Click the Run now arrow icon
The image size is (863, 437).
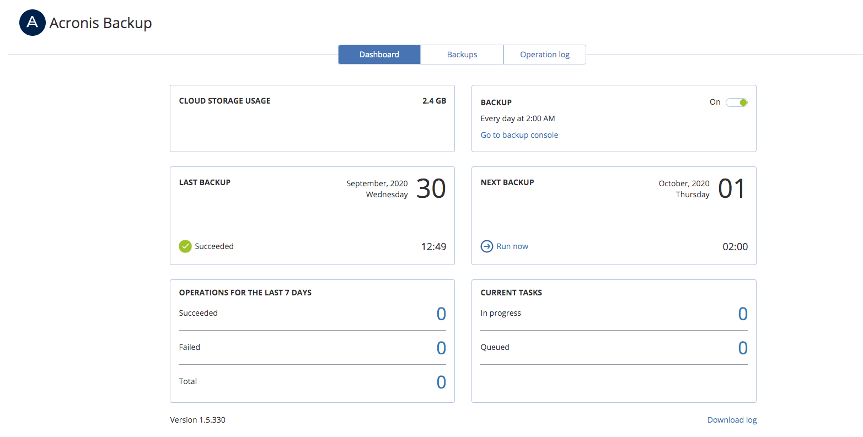tap(487, 246)
